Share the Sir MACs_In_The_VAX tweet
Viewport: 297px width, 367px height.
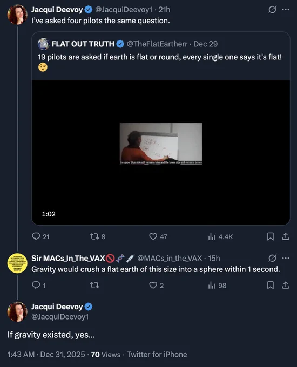point(285,285)
